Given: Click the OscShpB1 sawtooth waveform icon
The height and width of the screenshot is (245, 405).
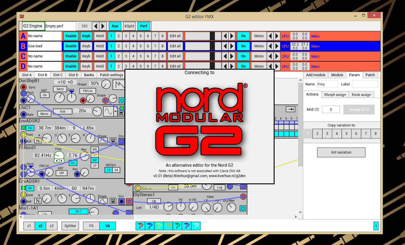Looking at the screenshot, I should coord(118,85).
